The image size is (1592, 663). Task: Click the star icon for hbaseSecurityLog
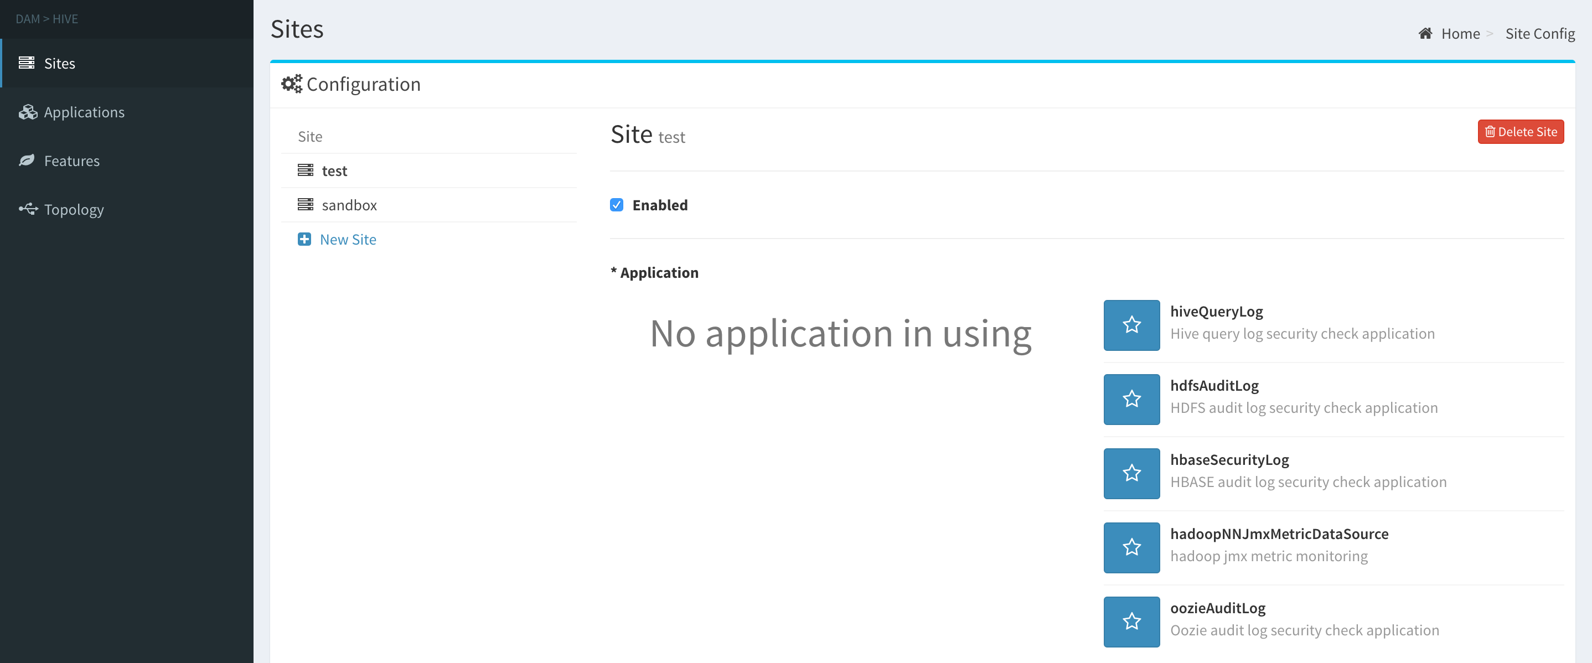coord(1131,473)
